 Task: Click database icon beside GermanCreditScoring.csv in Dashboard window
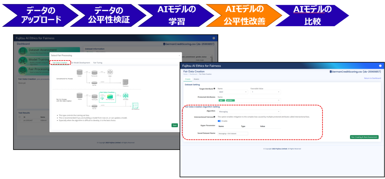point(164,44)
